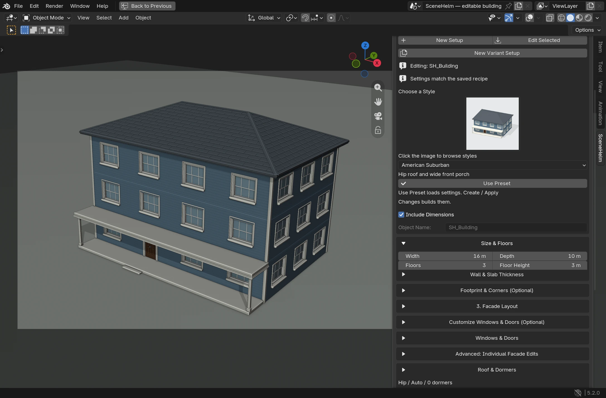This screenshot has width=606, height=398.
Task: Toggle snapping magnet button
Action: [x=305, y=18]
